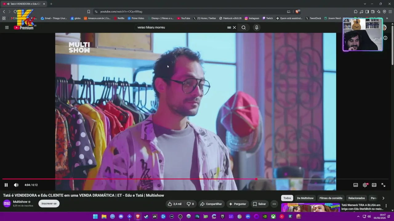Open options menu for Tatá Werneck video
This screenshot has height=221, width=394.
tap(386, 206)
